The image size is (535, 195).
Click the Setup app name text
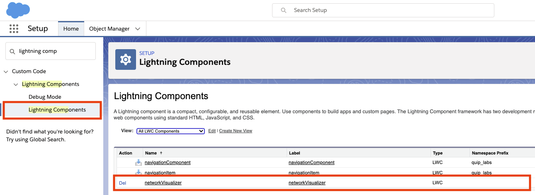point(38,29)
